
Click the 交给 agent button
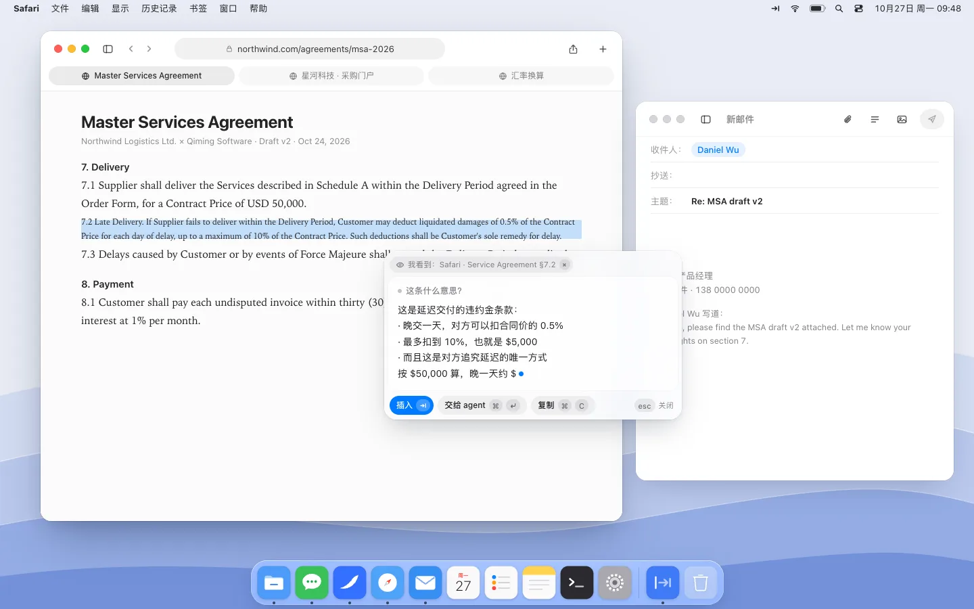pos(482,405)
